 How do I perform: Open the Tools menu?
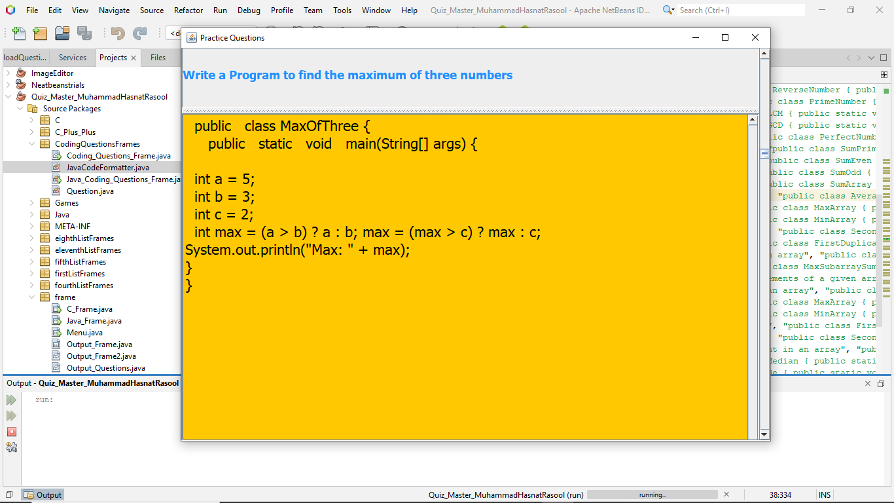coord(342,10)
